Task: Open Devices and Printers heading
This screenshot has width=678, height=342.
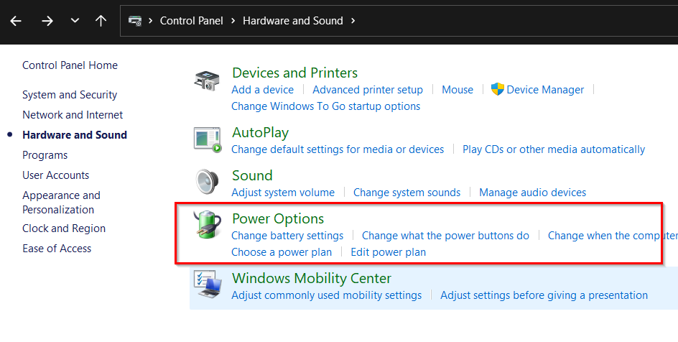Action: point(295,73)
